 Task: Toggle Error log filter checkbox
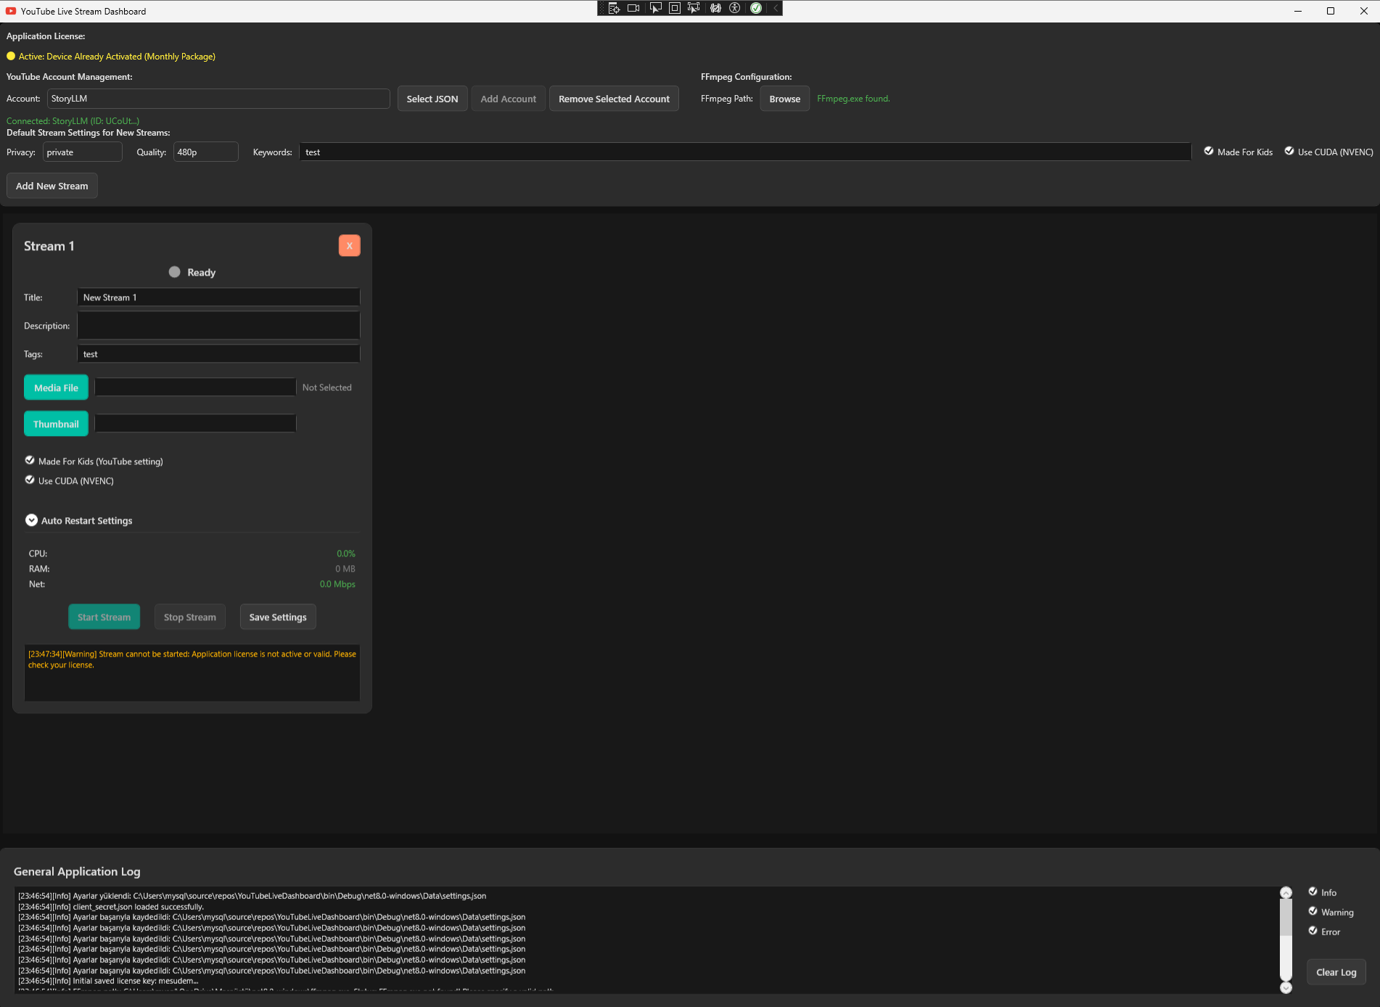[x=1313, y=930]
